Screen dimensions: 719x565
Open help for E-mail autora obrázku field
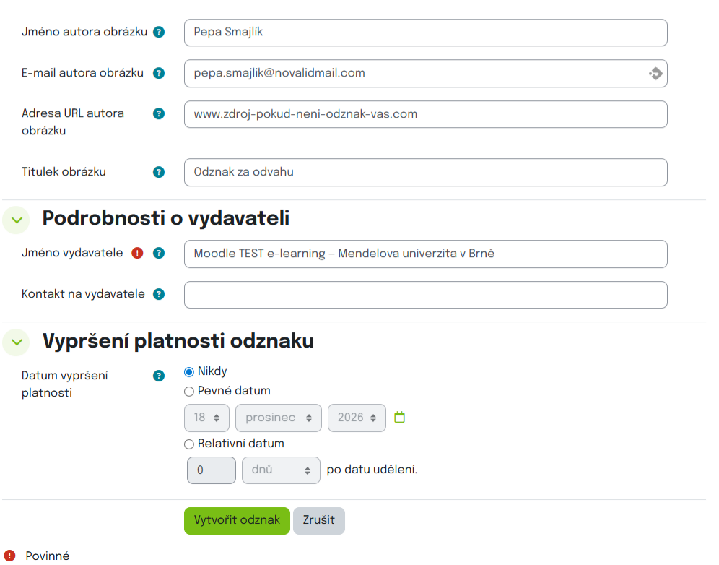(x=158, y=72)
